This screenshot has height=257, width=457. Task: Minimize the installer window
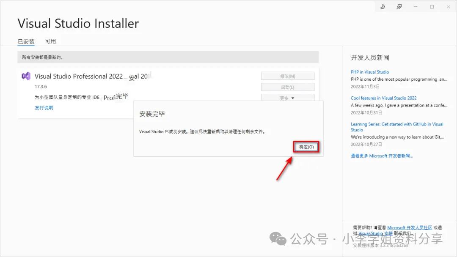coord(416,7)
